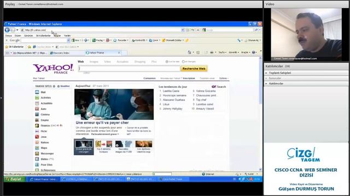Viewport: 350px width, 196px height.
Task: Click the printer icon in IE command bar
Action: point(212,52)
